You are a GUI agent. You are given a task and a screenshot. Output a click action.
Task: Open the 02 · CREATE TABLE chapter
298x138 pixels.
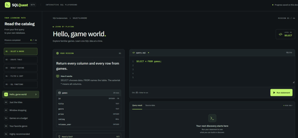(21, 60)
